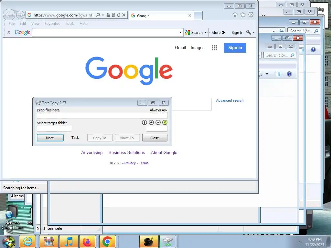Open Internet Explorer Tools gear icon
The width and height of the screenshot is (331, 248).
click(251, 15)
